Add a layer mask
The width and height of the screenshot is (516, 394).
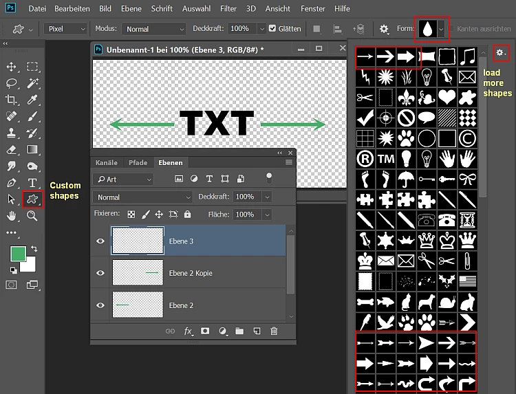click(x=205, y=331)
